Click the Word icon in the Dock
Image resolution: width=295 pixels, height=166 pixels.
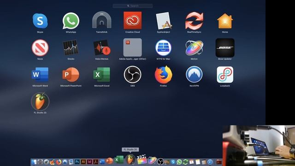pos(102,162)
